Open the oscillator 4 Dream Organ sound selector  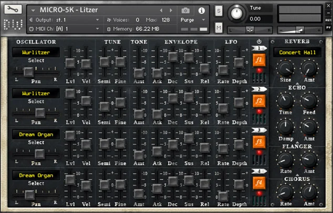(36, 175)
